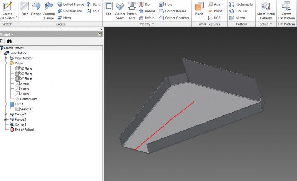Viewport: 297px width, 181px height.
Task: Apply the Unfold tool
Action: click(x=147, y=11)
